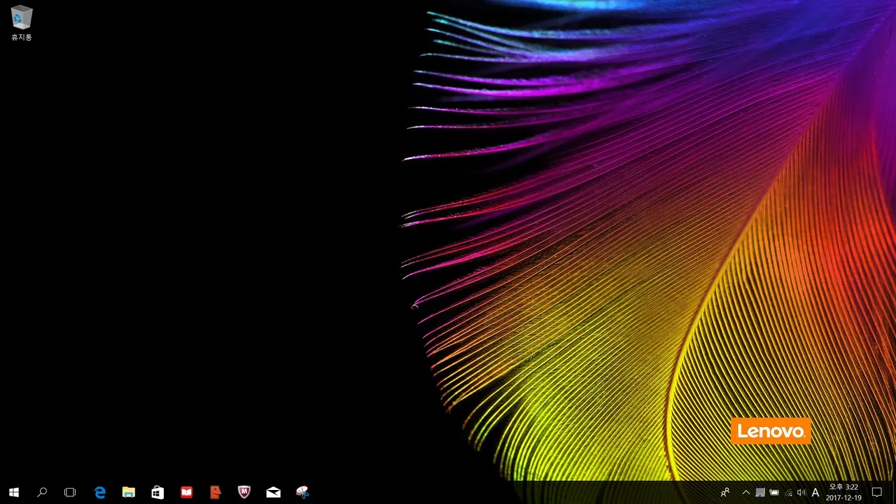Open McAfee shield icon on taskbar
Viewport: 896px width, 504px height.
click(x=244, y=492)
